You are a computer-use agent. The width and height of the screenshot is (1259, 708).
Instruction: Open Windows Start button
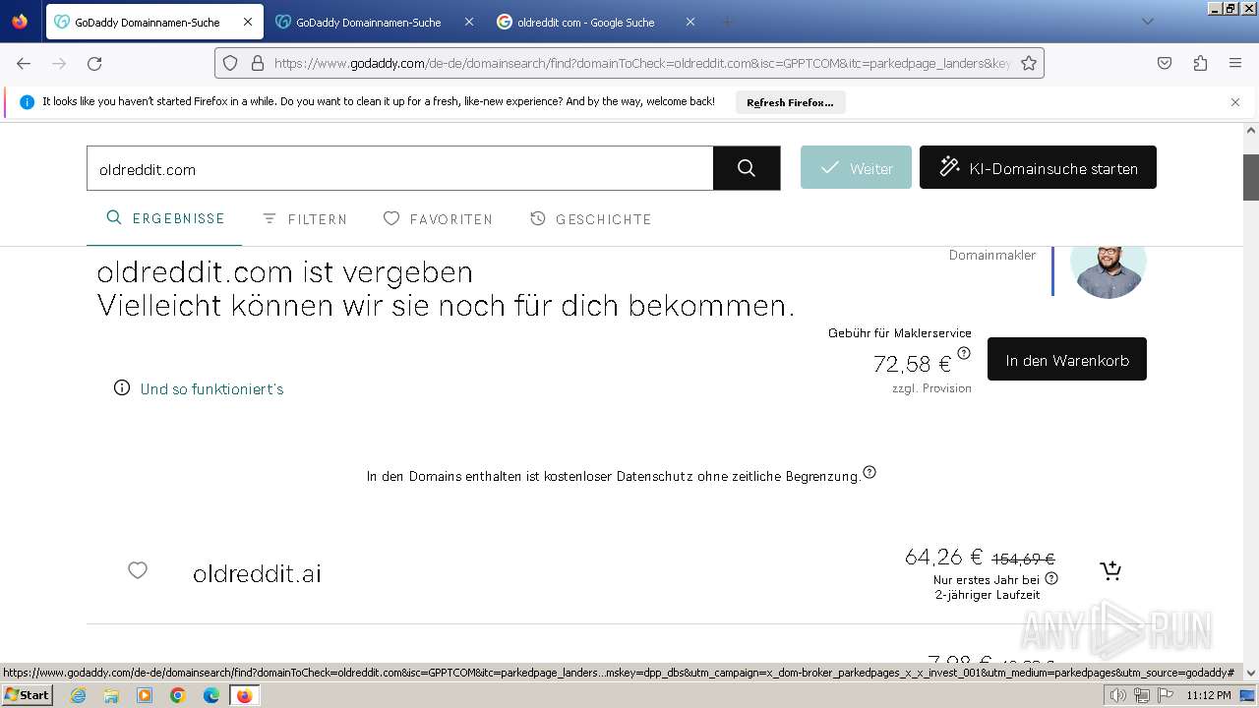tap(28, 694)
